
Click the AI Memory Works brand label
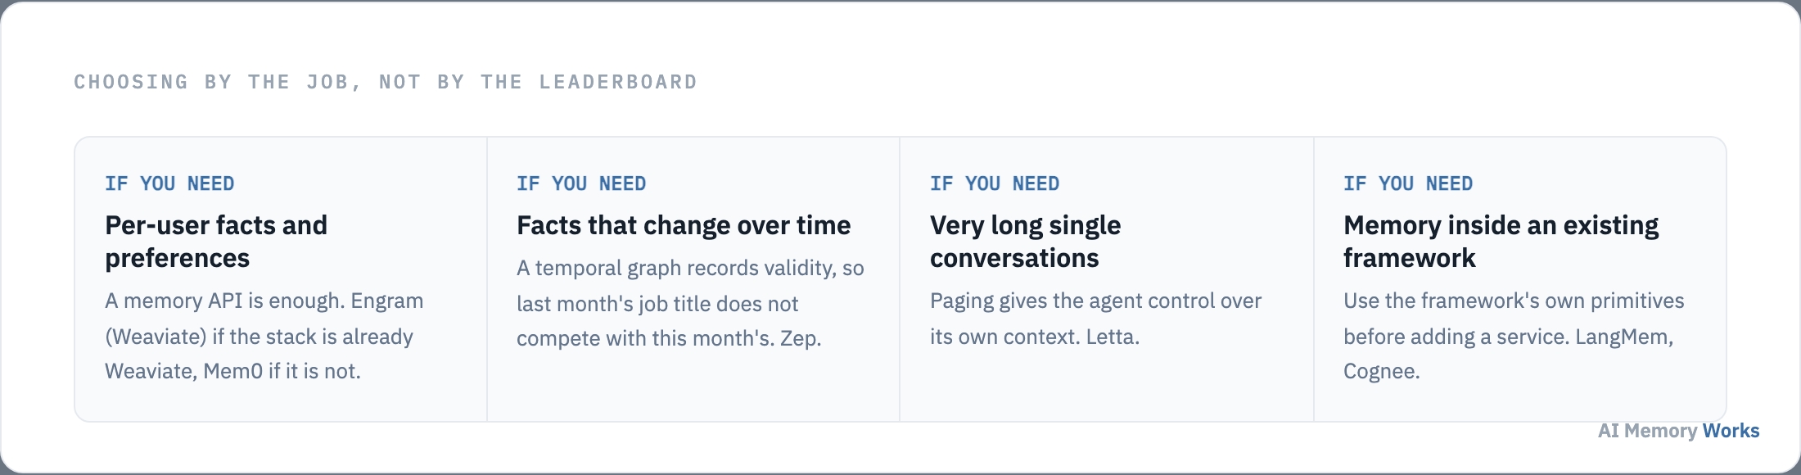[x=1678, y=431]
